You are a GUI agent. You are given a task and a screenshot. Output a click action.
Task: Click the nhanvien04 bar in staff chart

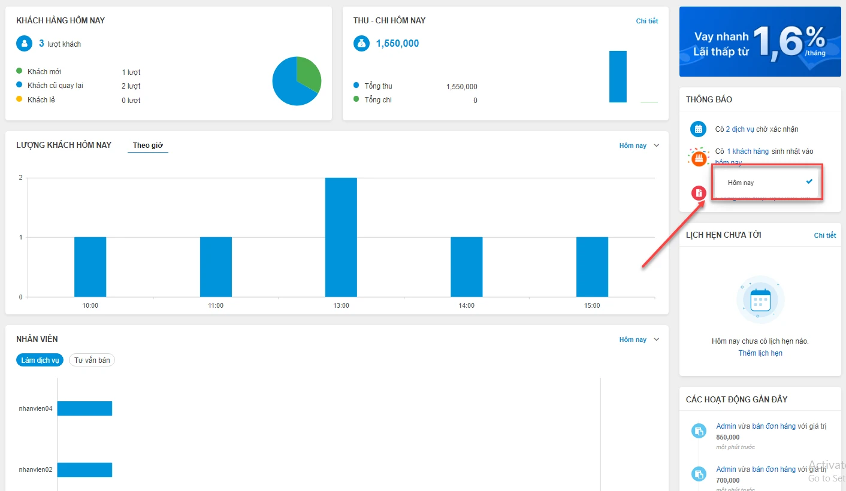click(x=84, y=408)
